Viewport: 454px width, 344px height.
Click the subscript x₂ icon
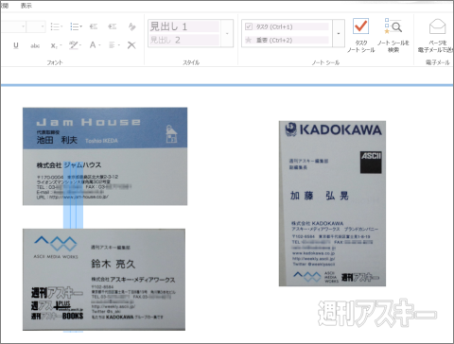click(54, 45)
